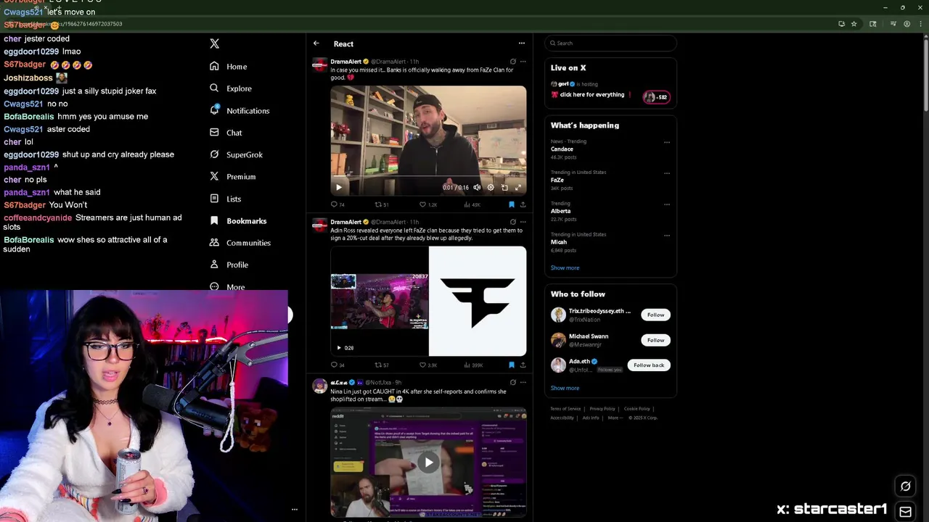Open SuperGrok in the sidebar

click(x=236, y=154)
